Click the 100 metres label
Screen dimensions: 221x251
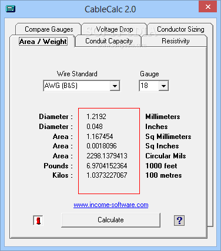pos(163,175)
